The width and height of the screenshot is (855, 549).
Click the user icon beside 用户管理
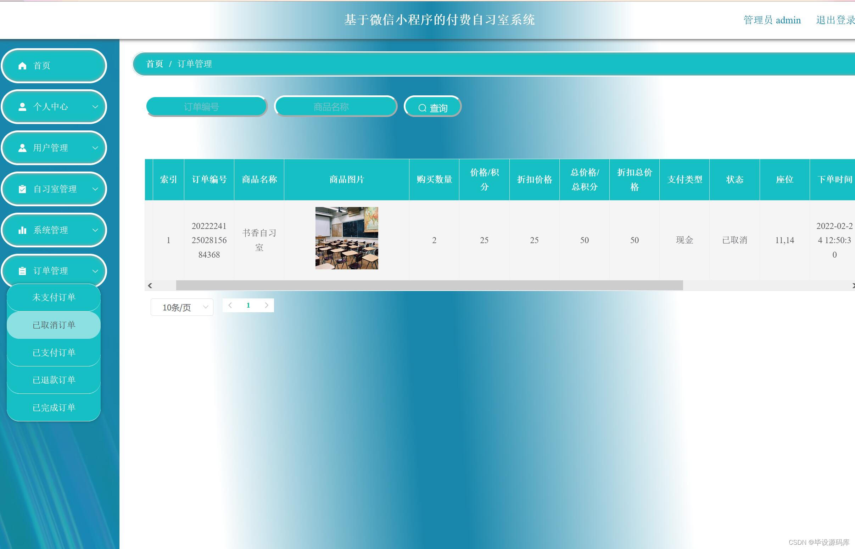(x=22, y=147)
